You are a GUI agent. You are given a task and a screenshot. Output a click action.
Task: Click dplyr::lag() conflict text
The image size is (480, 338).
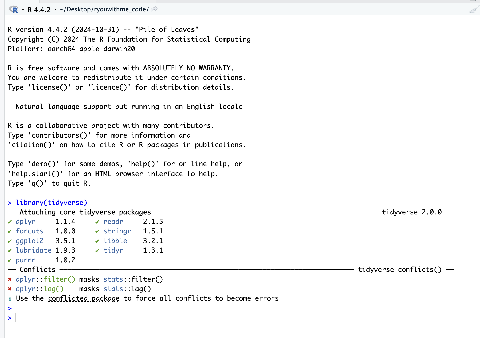pos(39,289)
